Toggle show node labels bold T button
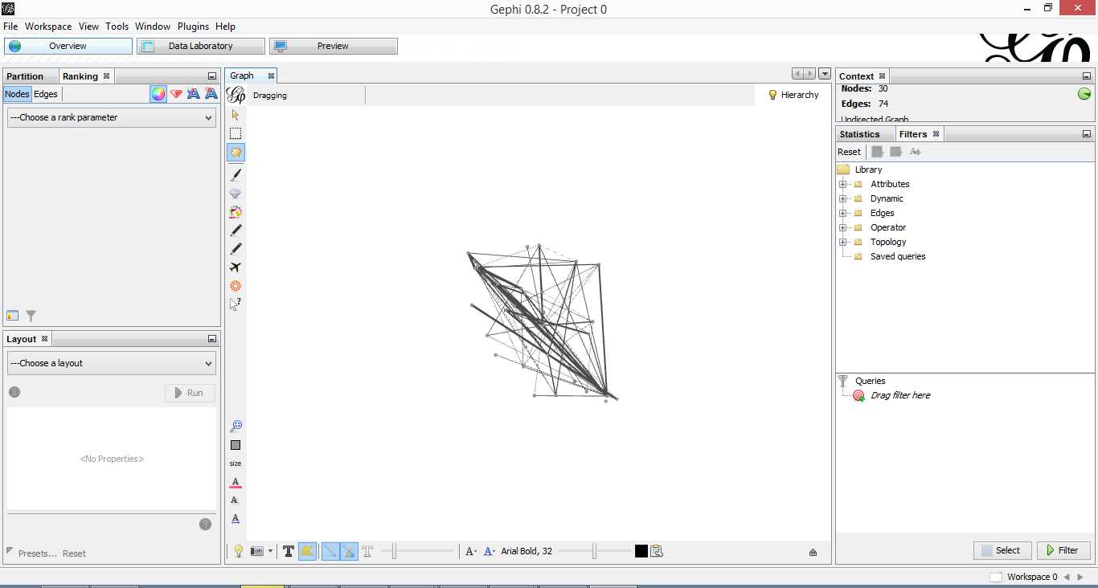 point(289,551)
